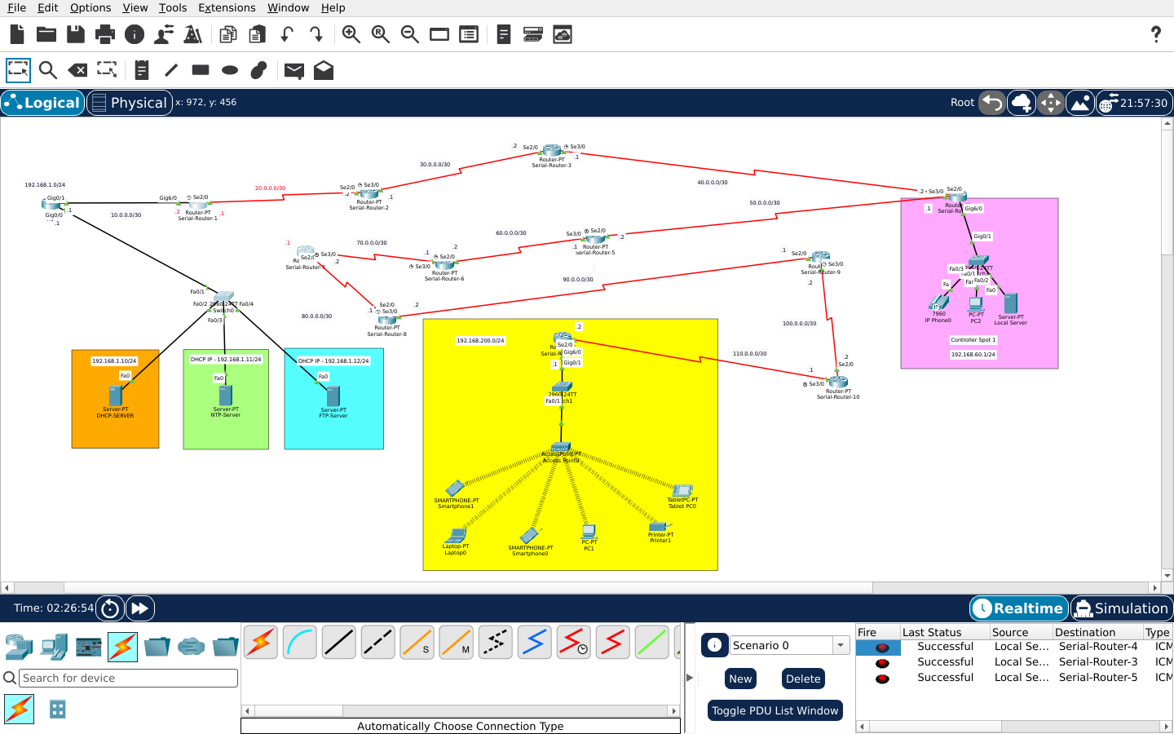Switch to Simulation mode

[x=1121, y=608]
